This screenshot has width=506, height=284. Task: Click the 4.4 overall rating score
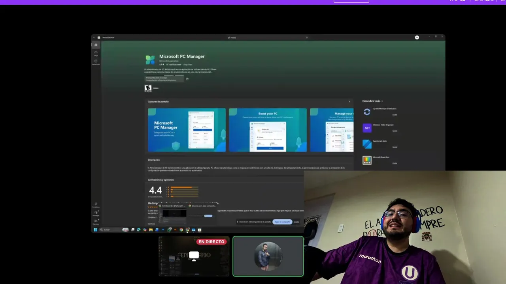click(x=155, y=191)
